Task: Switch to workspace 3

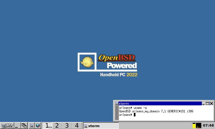Action: pos(67,126)
